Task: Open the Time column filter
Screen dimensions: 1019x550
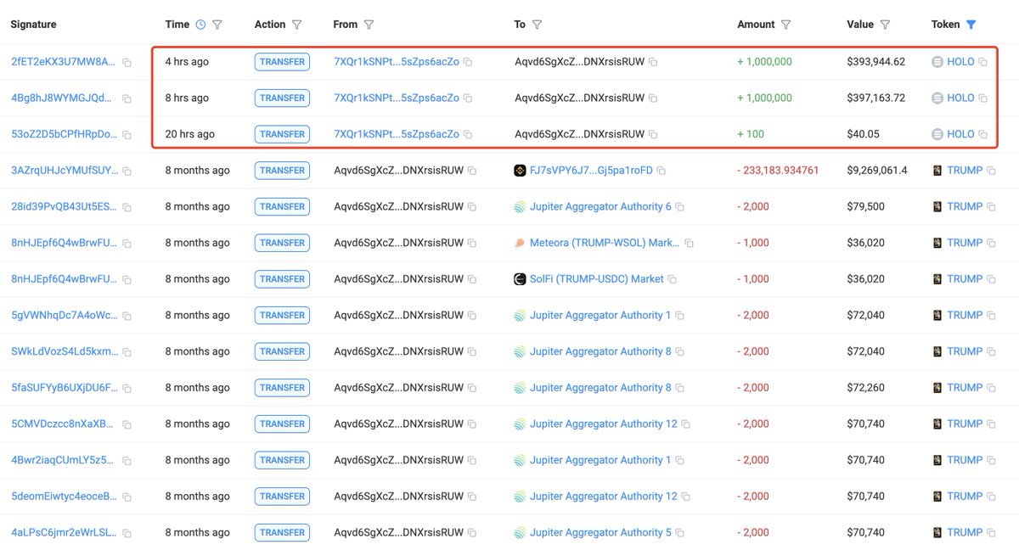Action: [x=217, y=25]
